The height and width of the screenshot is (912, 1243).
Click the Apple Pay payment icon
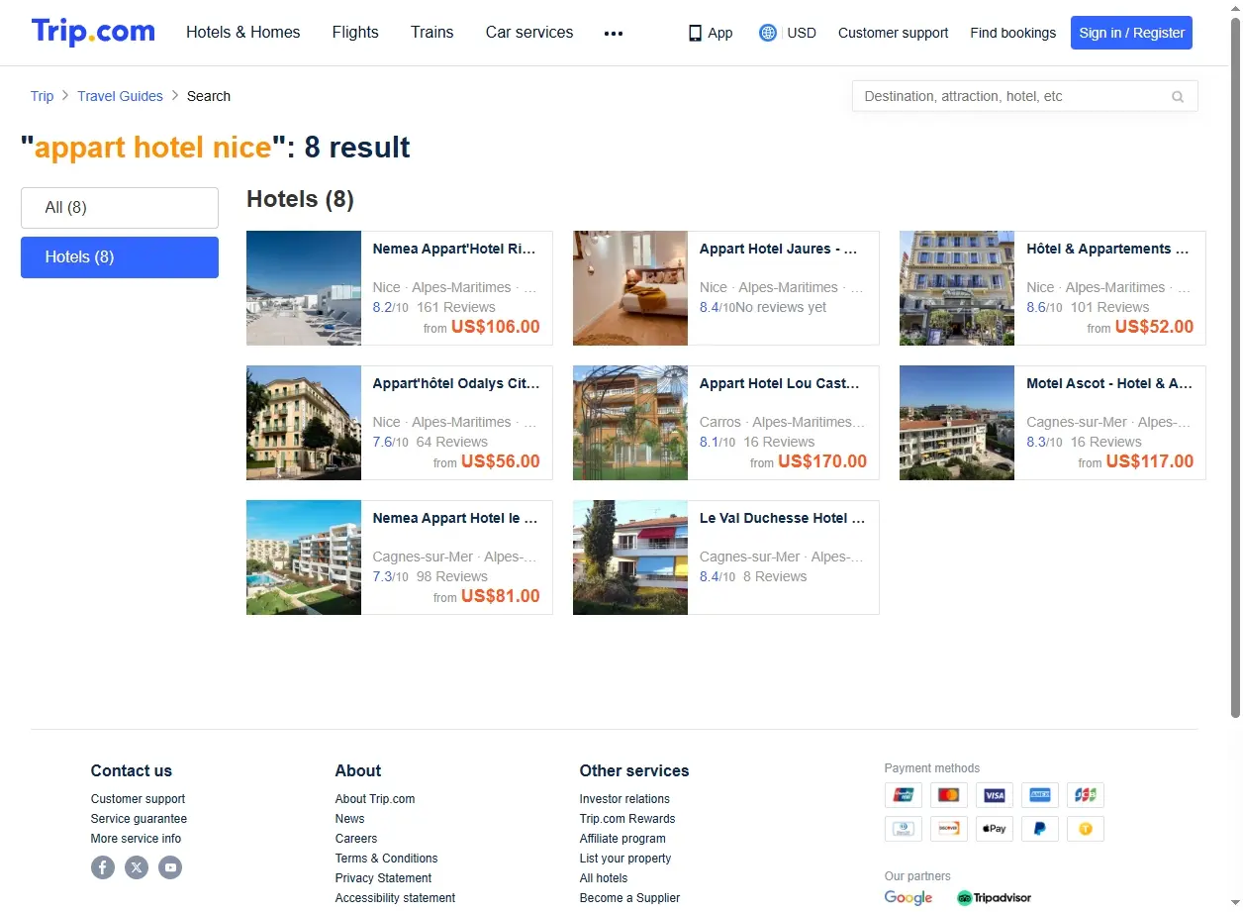(x=994, y=828)
